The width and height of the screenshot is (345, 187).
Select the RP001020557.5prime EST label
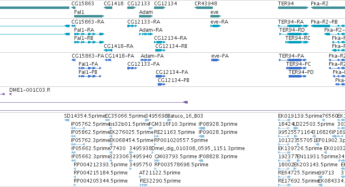click(181, 140)
